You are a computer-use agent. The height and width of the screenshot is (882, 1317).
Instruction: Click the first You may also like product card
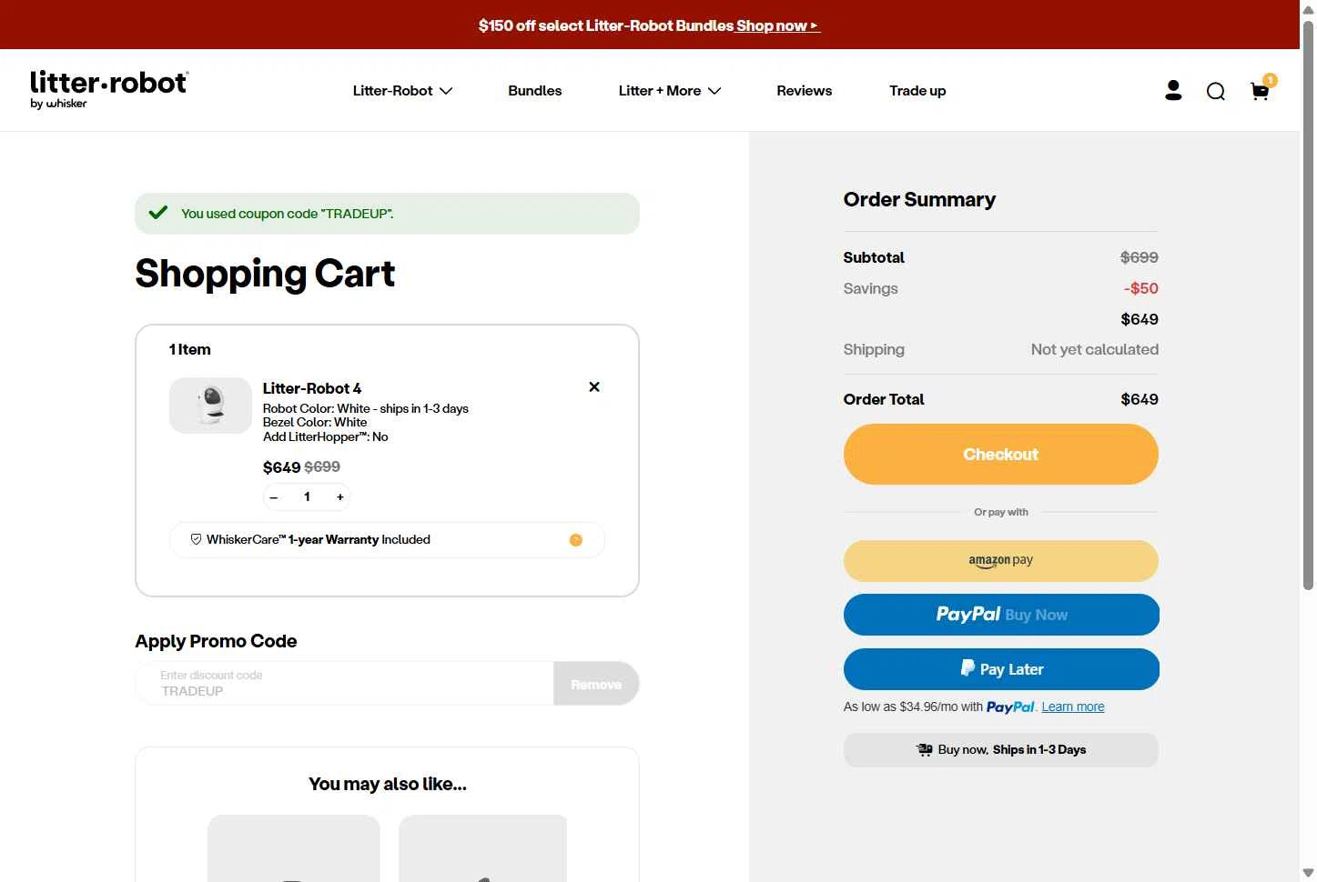(x=294, y=848)
